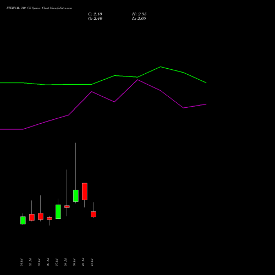This screenshot has width=275, height=275.
Task: Select the high value H: 2.95
Action: (x=139, y=14)
